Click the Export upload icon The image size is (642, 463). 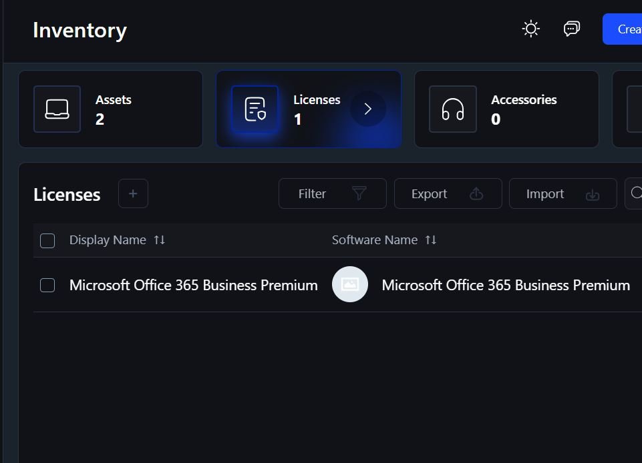point(475,193)
